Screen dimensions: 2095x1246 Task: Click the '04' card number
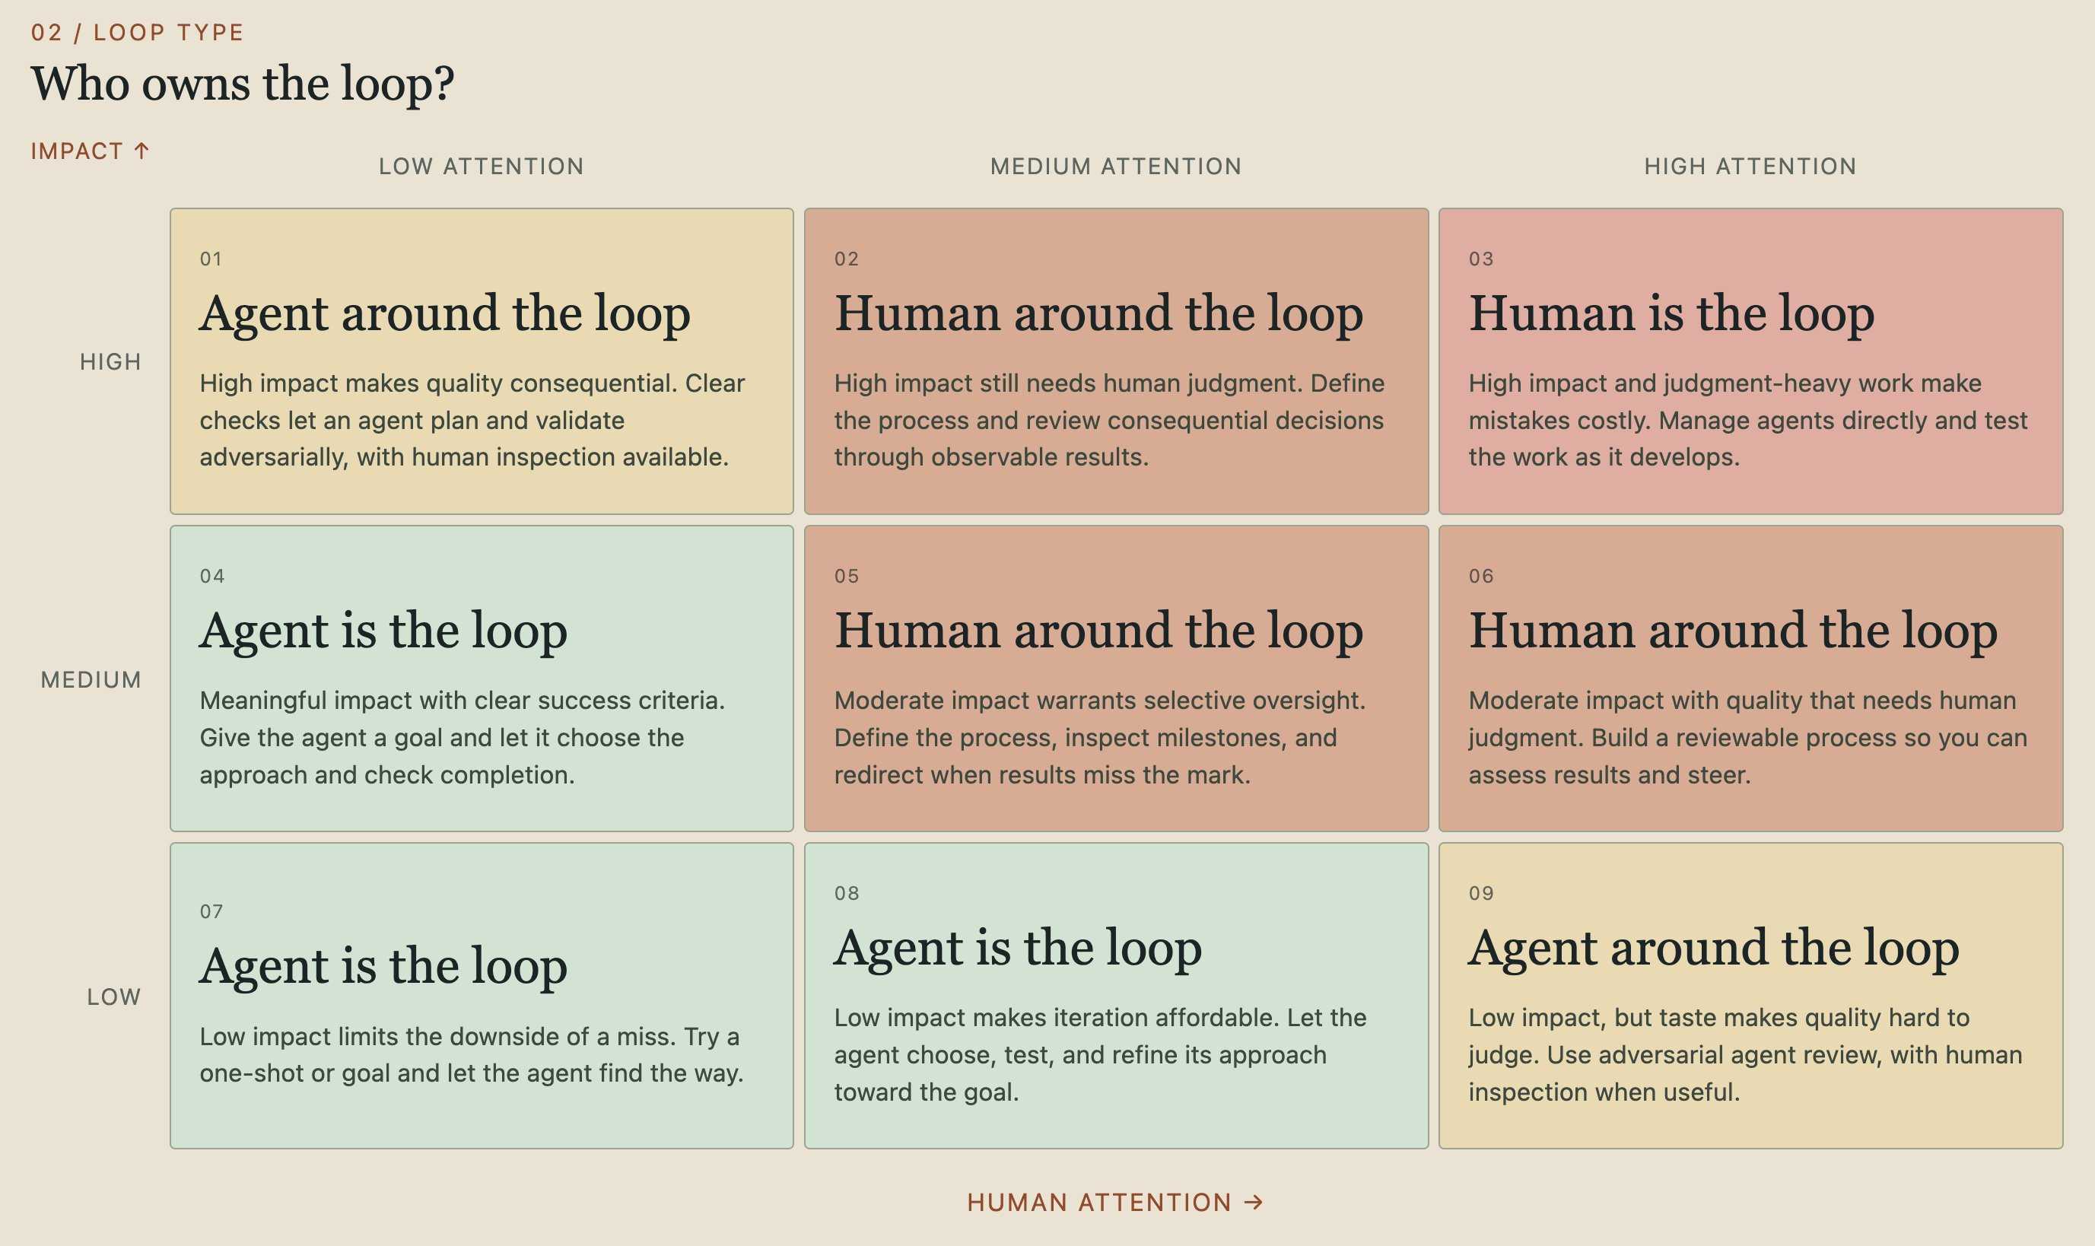coord(211,576)
